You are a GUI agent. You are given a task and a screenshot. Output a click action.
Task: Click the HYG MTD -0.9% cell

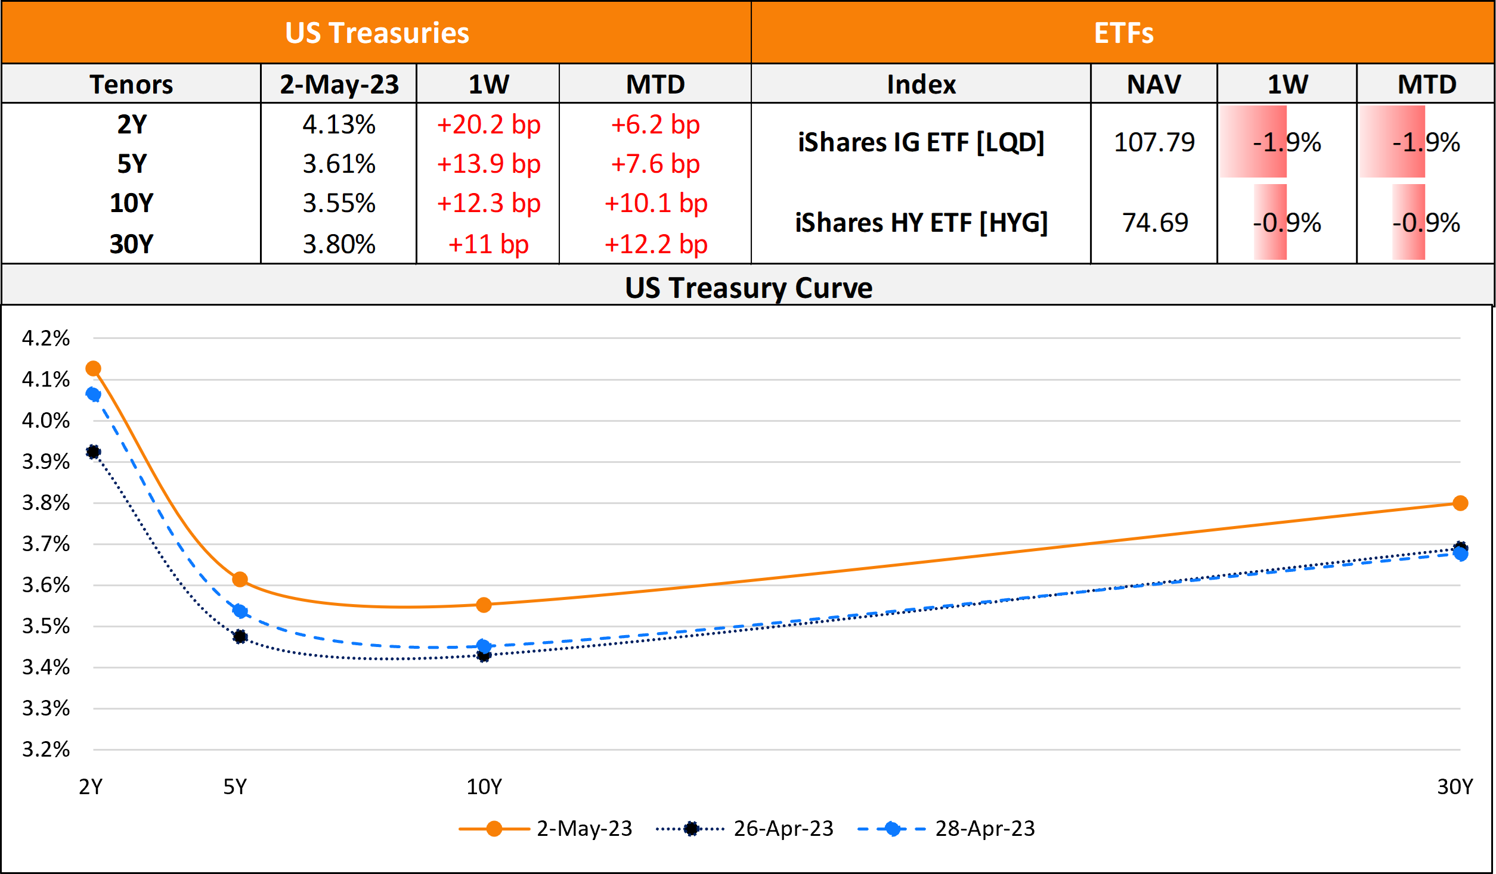click(1426, 222)
